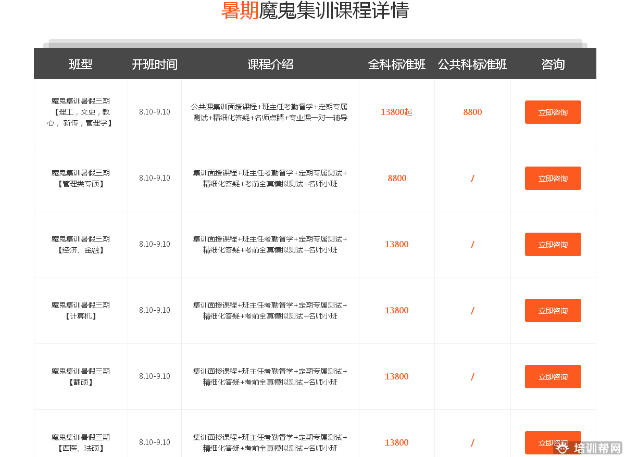Click 立即咨询 for the 翻硕 course

(553, 376)
